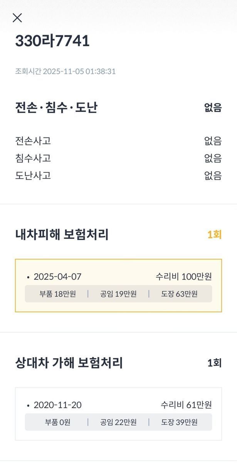Click the 없음 status beside 전손·침수·도난 heading
Screen dimensions: 237x463
(213, 108)
